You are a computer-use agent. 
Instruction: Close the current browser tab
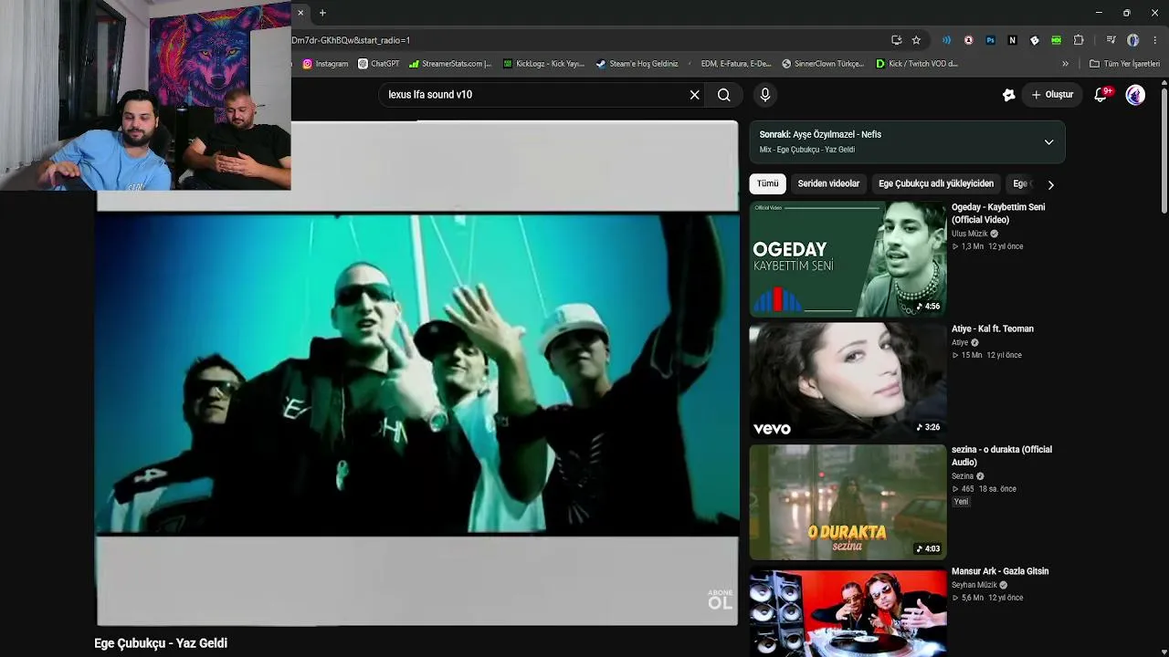(300, 13)
